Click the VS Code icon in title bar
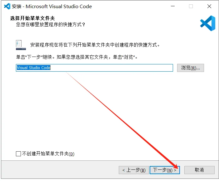 tap(7, 6)
